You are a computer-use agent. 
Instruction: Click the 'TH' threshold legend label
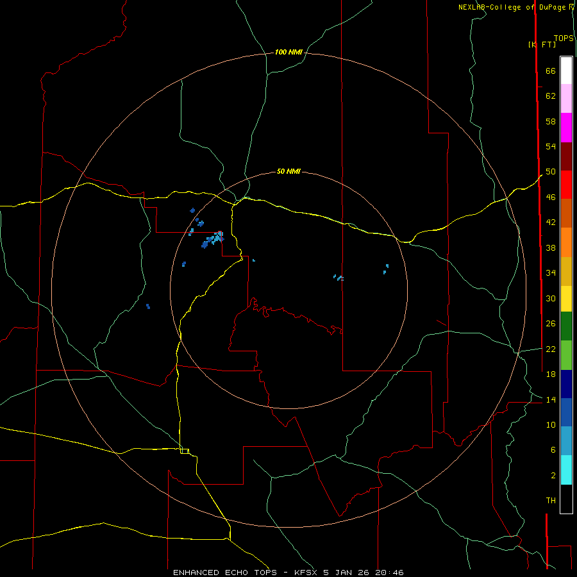pos(551,501)
